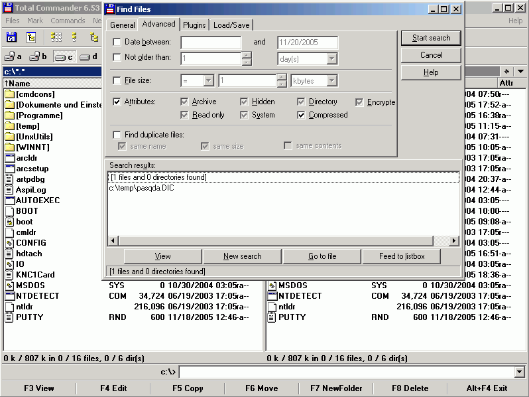The height and width of the screenshot is (397, 529).
Task: Toggle the Compressed attribute checkbox
Action: [301, 116]
